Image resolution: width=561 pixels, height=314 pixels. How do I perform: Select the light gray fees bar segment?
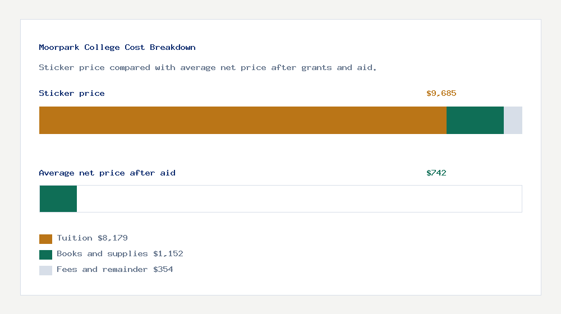click(x=513, y=120)
